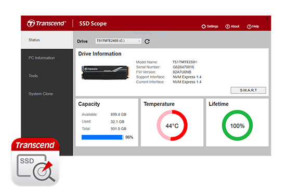Click firmware version 82A7U6NB
286x195 pixels.
pyautogui.click(x=182, y=72)
